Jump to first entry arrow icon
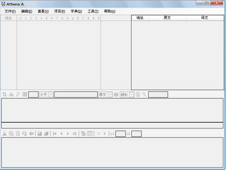The image size is (226, 170). coord(55,134)
